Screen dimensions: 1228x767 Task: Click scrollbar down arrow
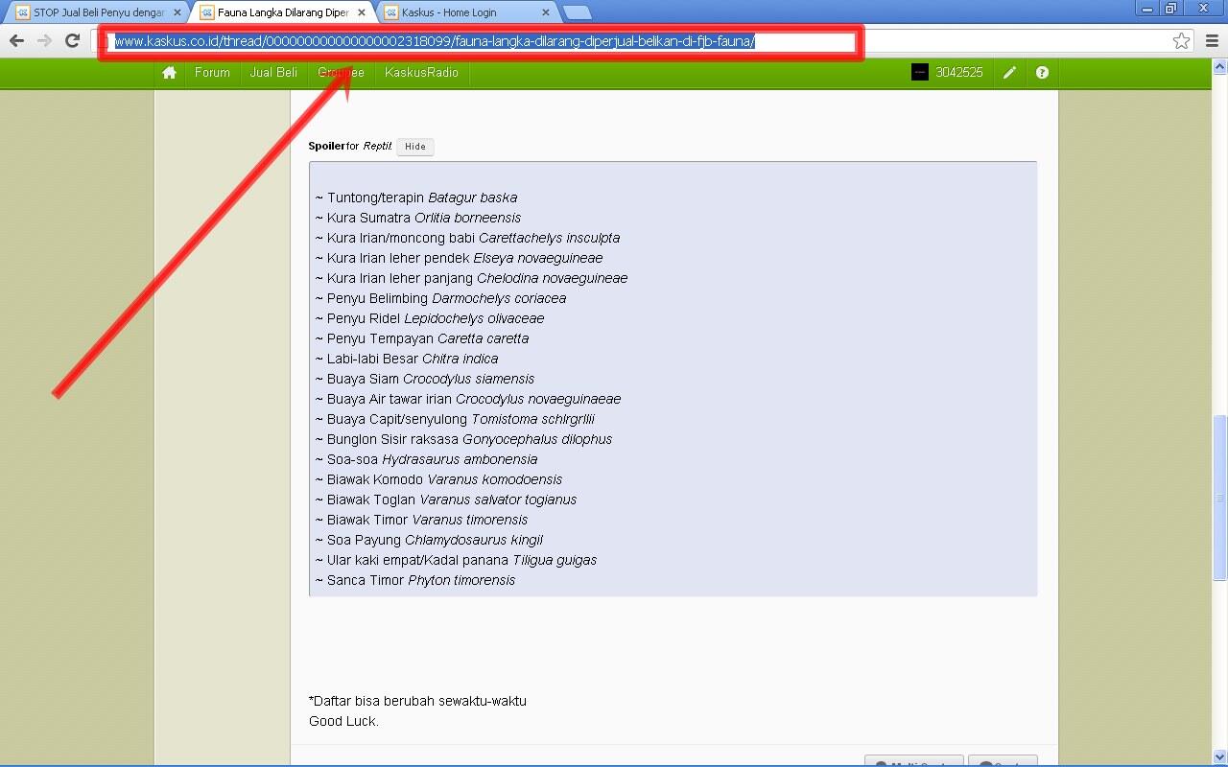(x=1220, y=756)
